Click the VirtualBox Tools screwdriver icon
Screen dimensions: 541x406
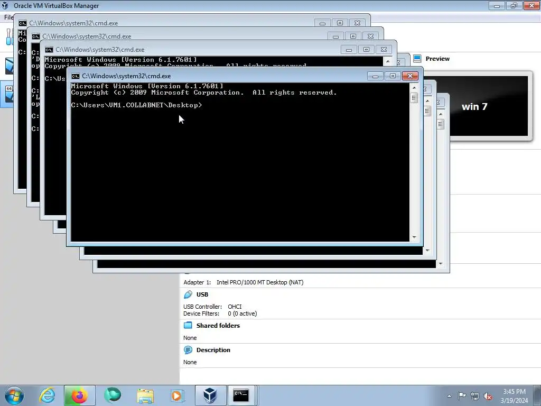pyautogui.click(x=9, y=36)
